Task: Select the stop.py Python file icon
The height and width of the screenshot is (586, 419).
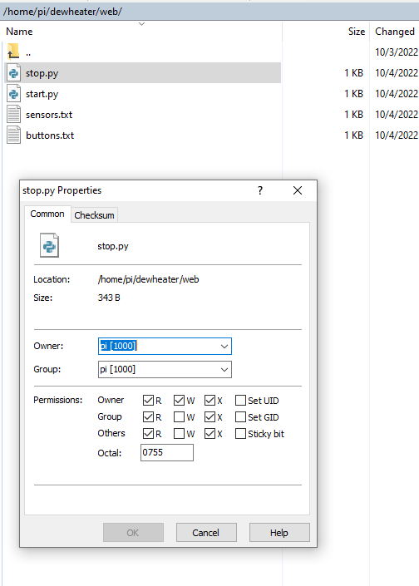Action: point(13,73)
